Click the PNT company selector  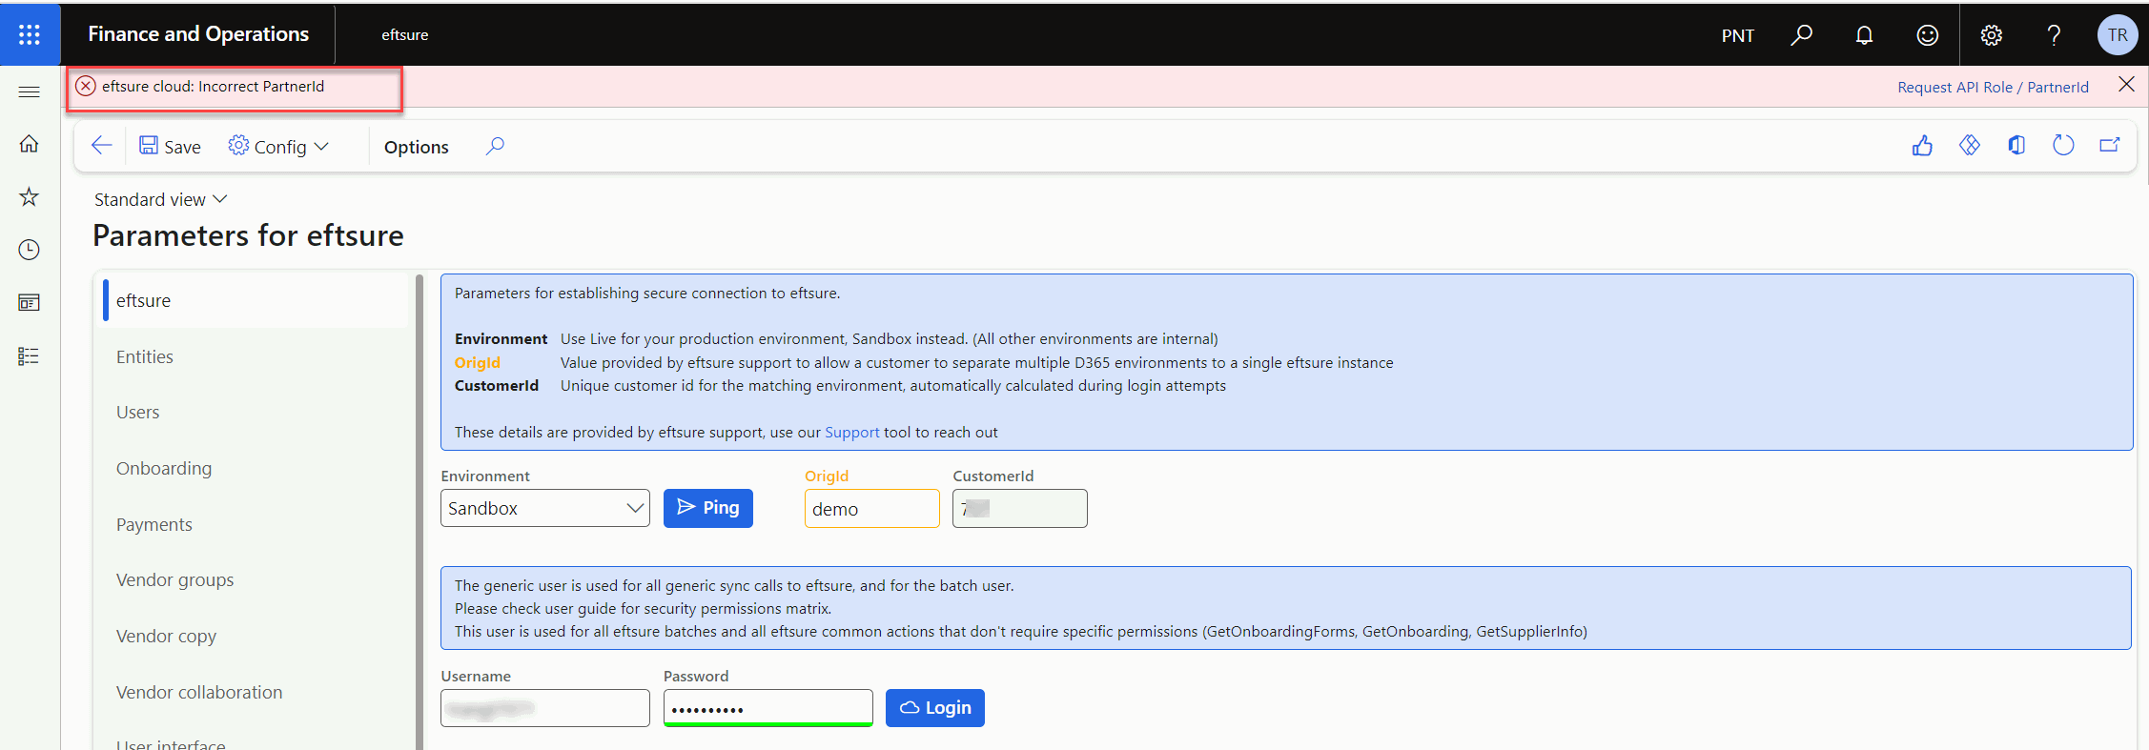click(1737, 35)
